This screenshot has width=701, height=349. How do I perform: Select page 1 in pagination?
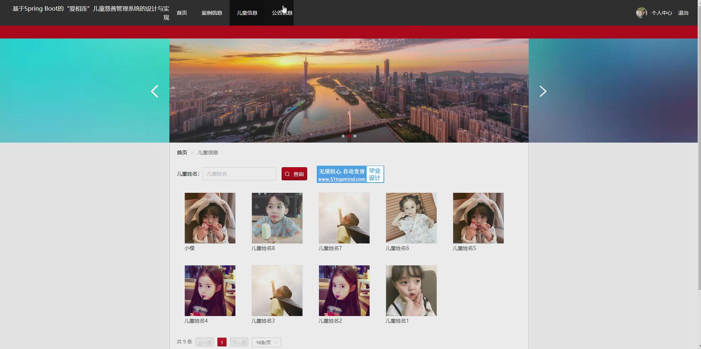coord(222,342)
